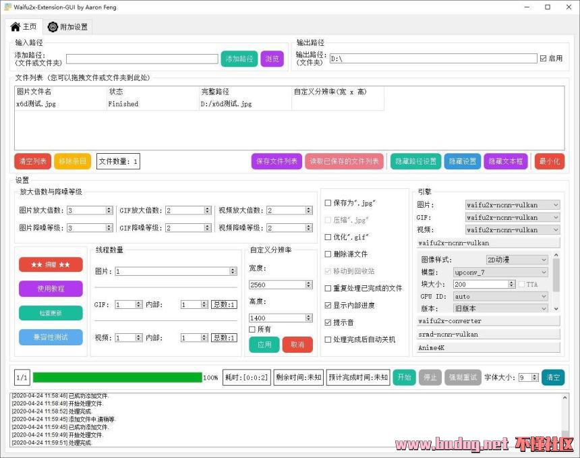Image resolution: width=580 pixels, height=458 pixels.
Task: Click the green 开始 start button
Action: pyautogui.click(x=404, y=377)
